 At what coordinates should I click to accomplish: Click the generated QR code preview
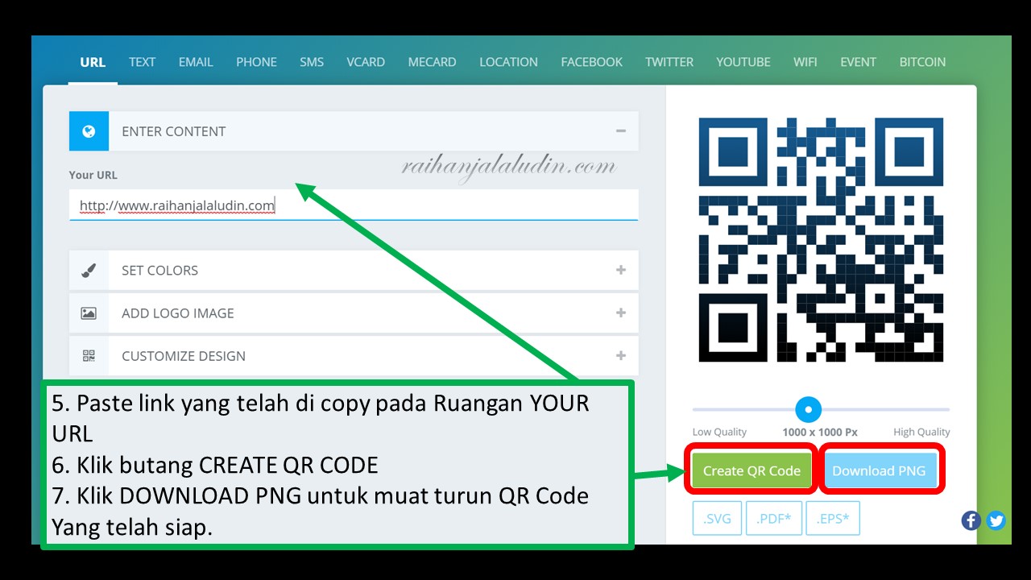(821, 240)
